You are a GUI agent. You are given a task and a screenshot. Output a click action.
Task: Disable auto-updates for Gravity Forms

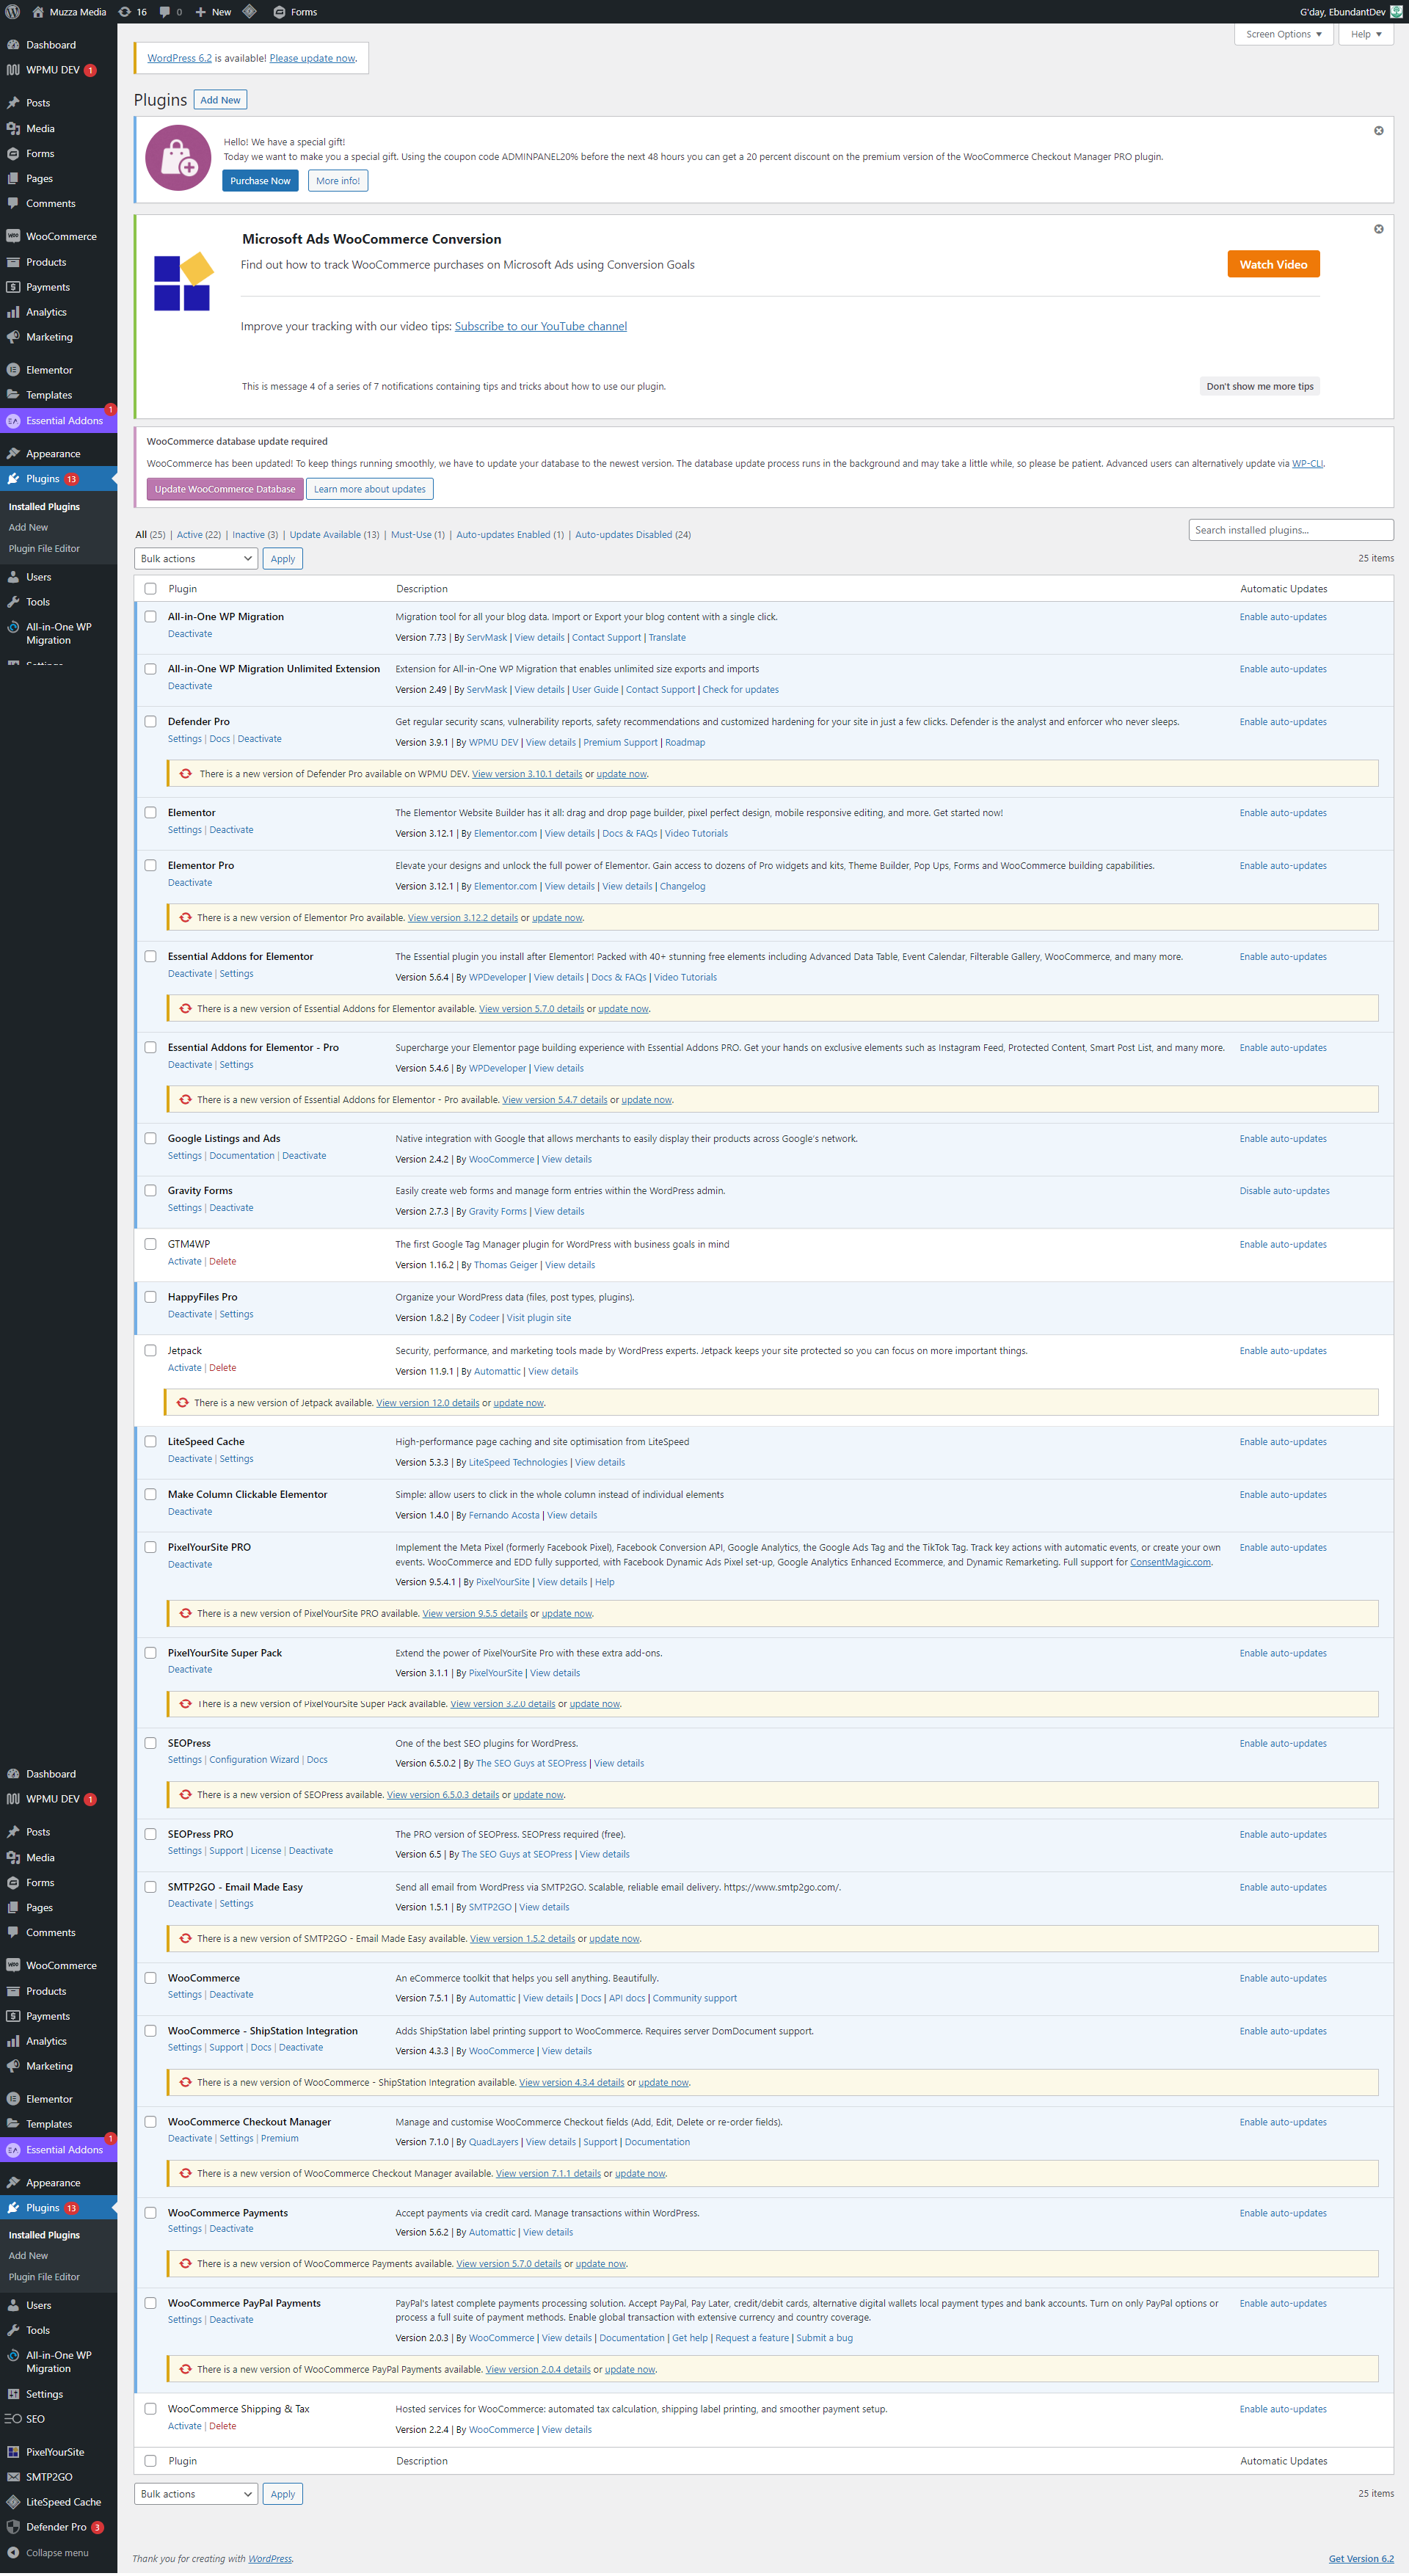(1284, 1191)
